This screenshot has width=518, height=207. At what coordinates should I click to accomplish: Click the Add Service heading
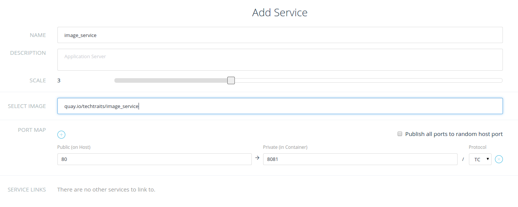[x=280, y=12]
